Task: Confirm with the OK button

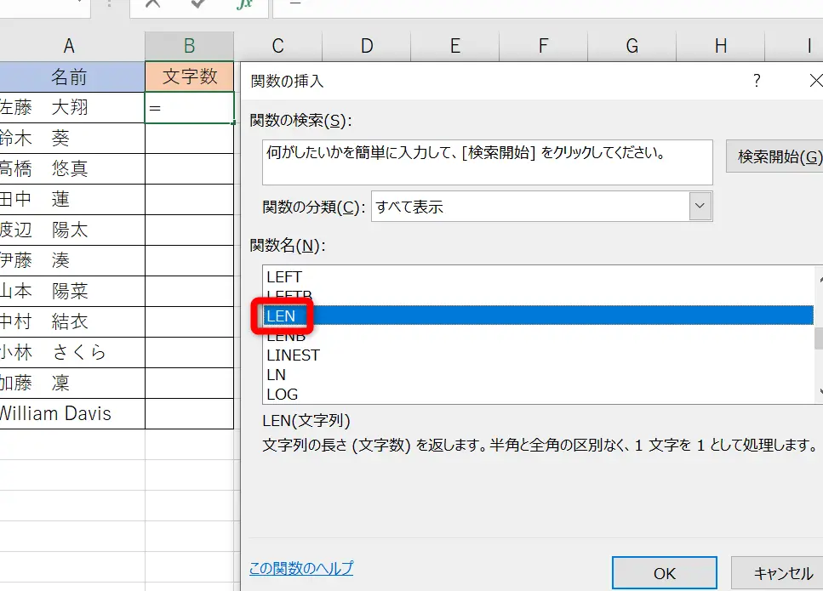Action: (664, 573)
